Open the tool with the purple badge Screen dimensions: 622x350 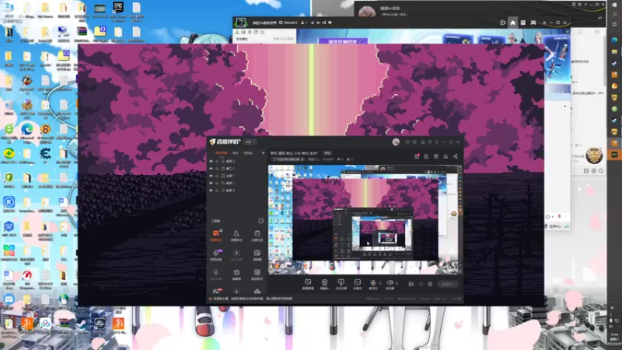point(216,255)
